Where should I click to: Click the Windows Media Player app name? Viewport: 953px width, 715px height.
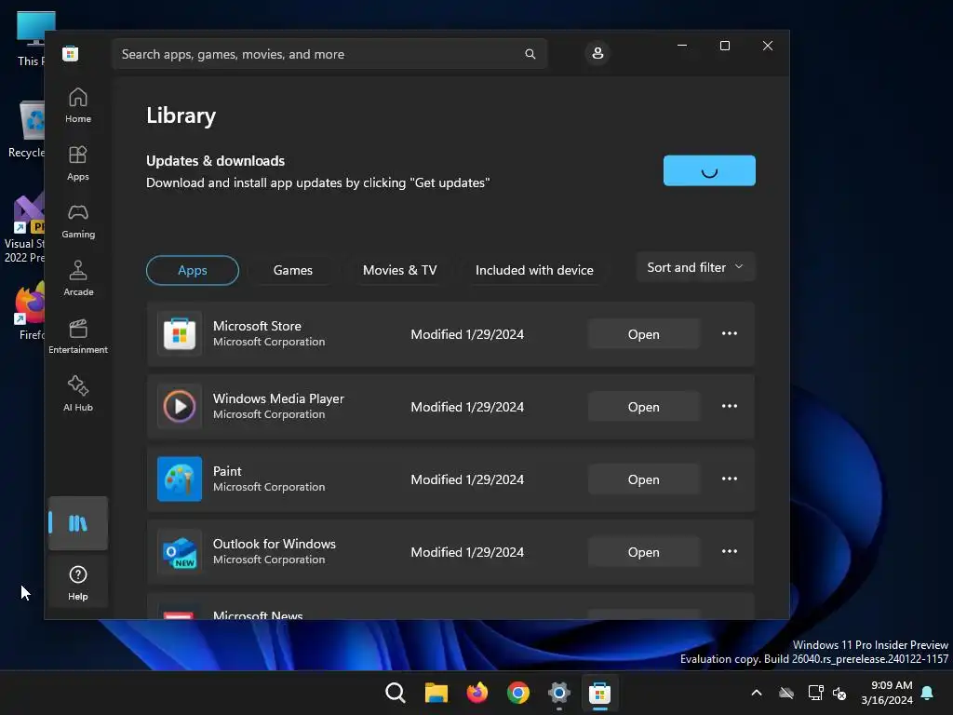[278, 398]
